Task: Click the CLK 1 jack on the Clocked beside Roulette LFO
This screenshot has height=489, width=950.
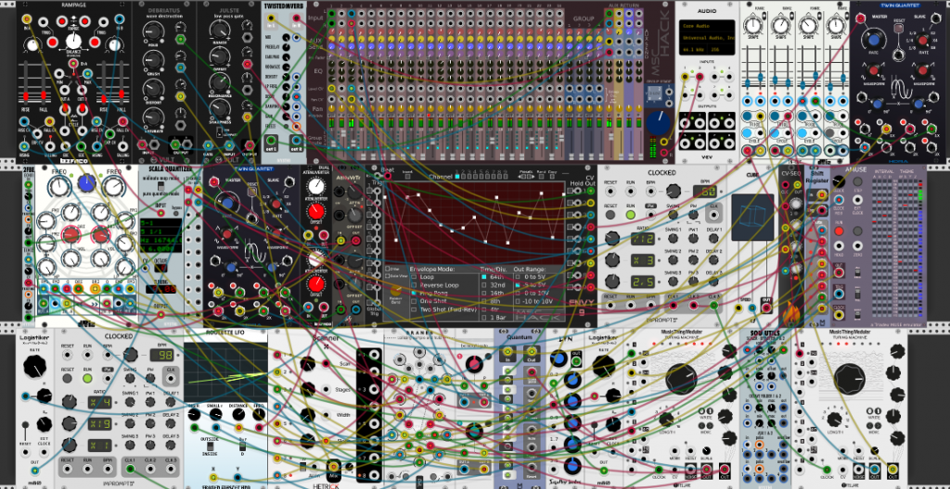Action: coord(130,469)
